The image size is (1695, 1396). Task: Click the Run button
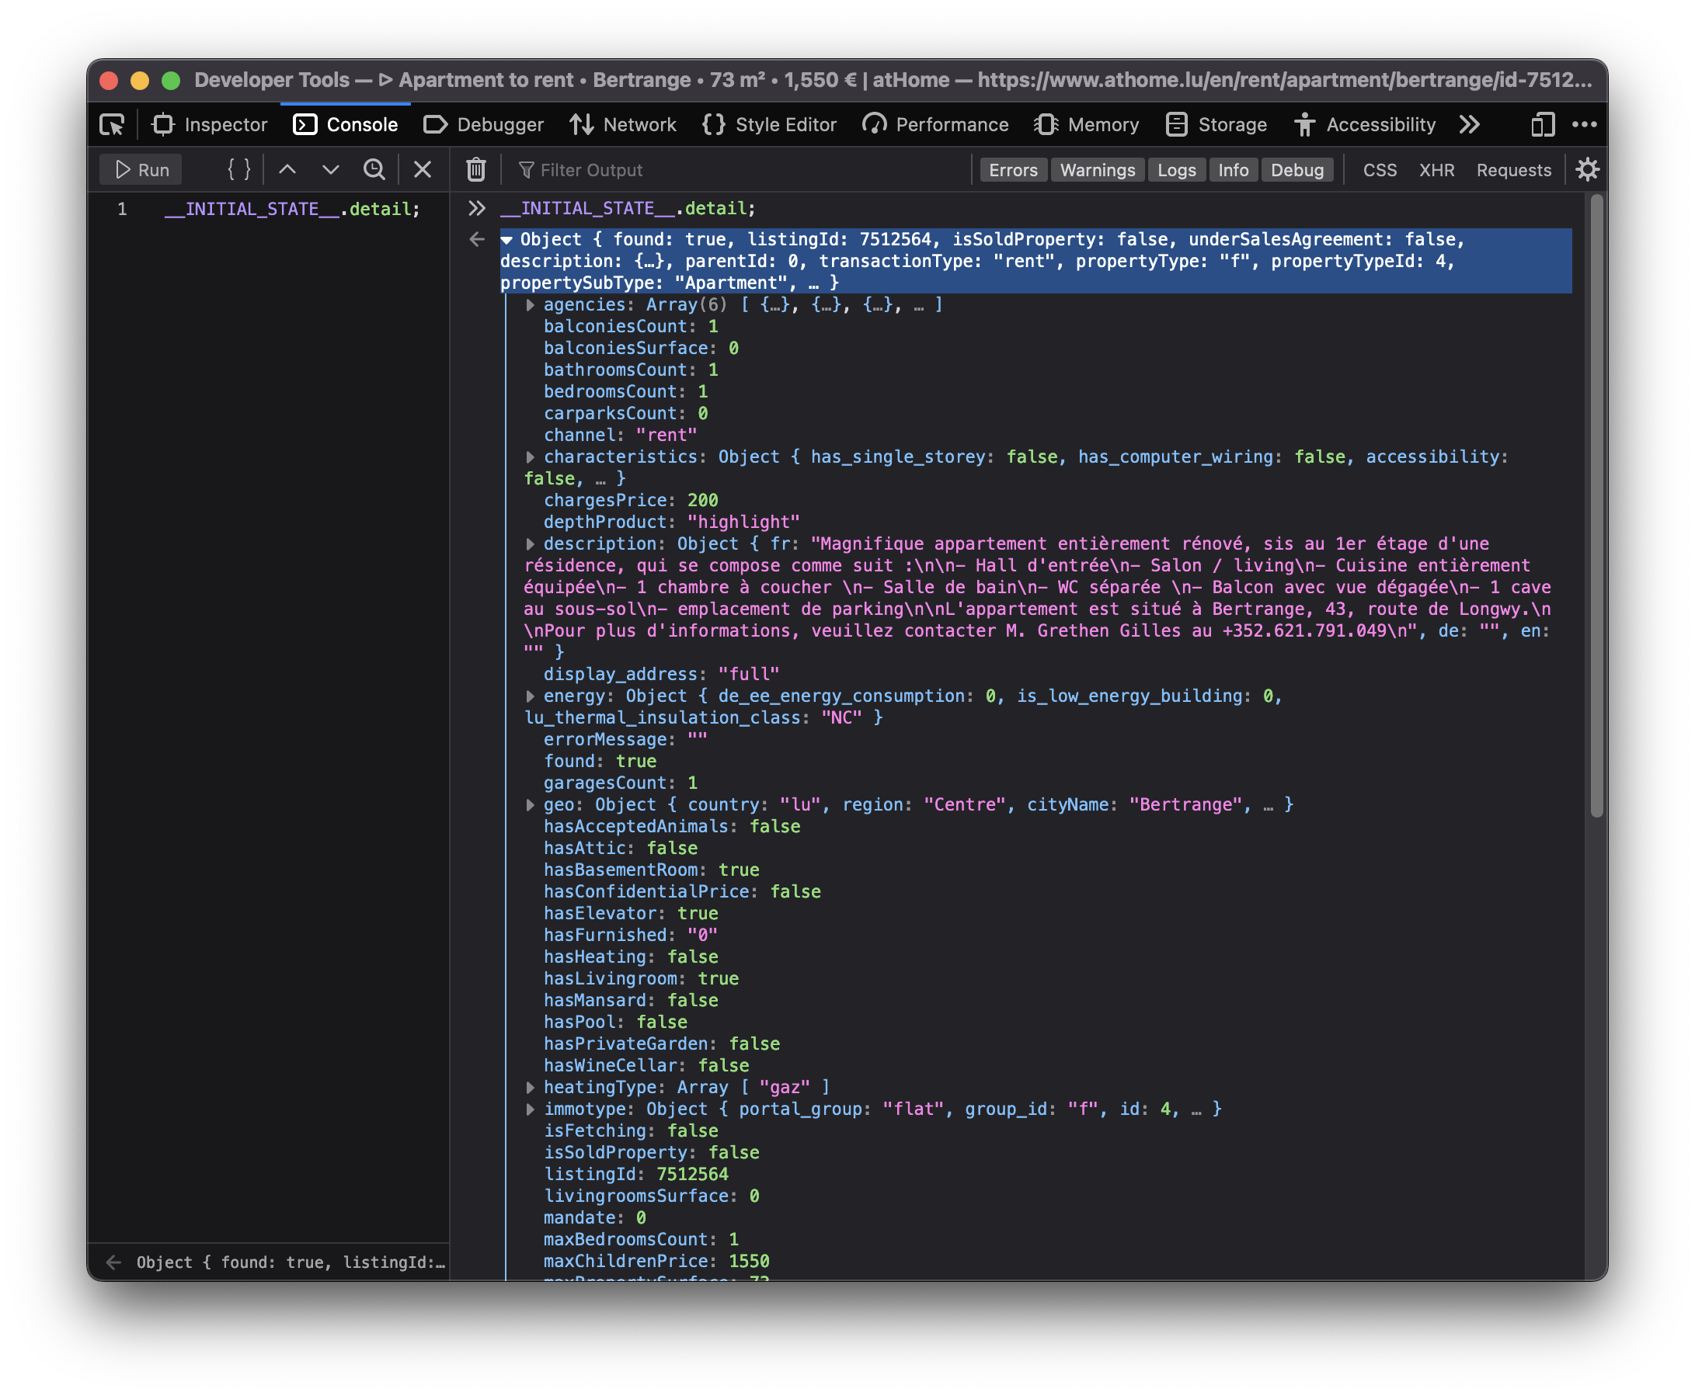(x=144, y=168)
